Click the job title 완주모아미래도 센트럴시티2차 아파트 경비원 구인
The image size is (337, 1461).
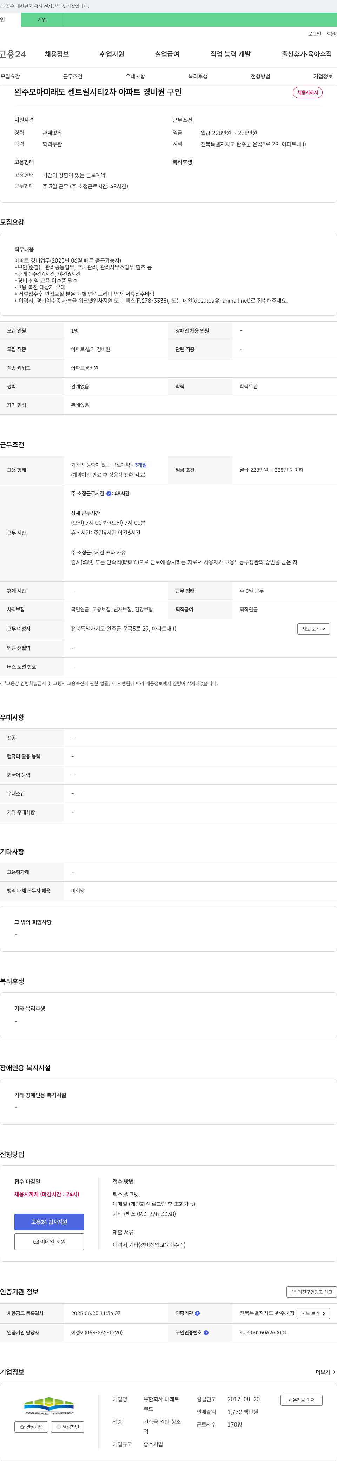pyautogui.click(x=98, y=92)
